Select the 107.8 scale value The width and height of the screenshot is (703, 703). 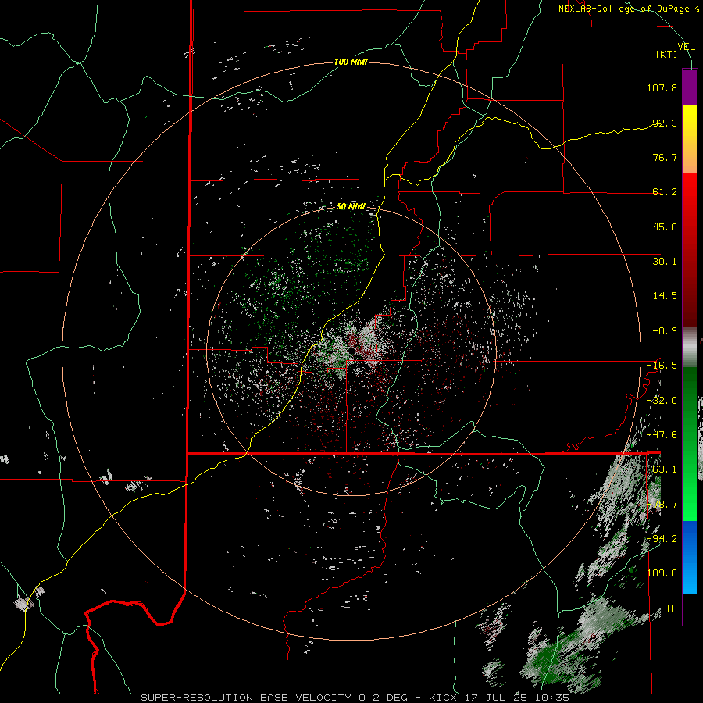pyautogui.click(x=662, y=87)
